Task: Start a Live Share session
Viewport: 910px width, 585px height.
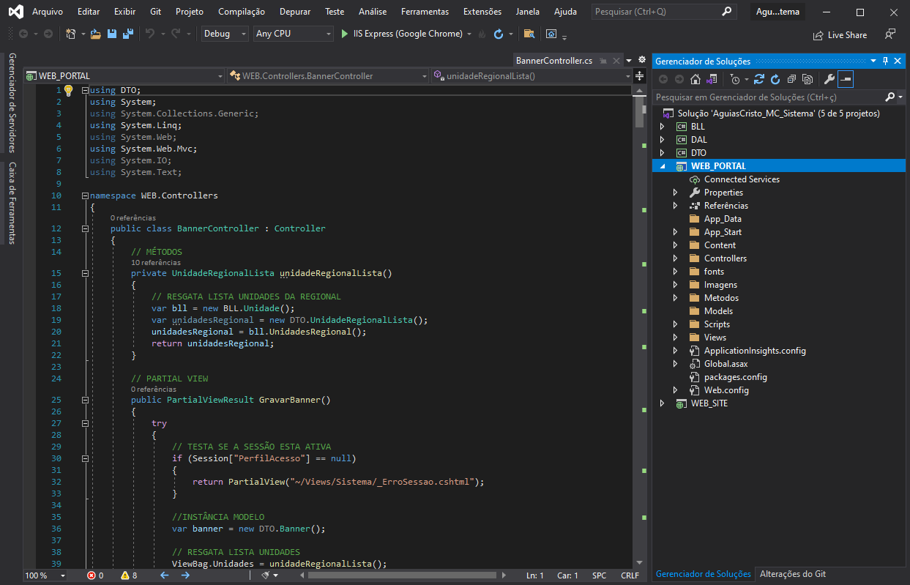Action: tap(840, 34)
